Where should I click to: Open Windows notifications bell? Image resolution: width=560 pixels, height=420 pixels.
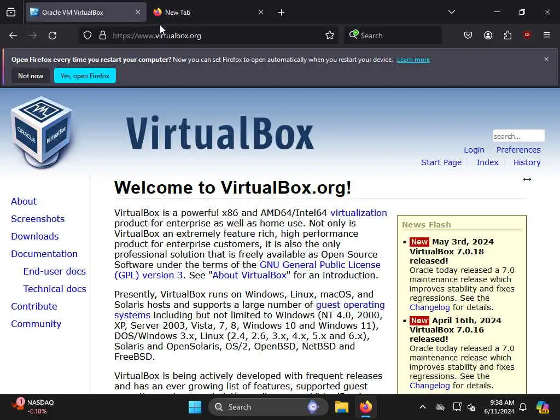(x=523, y=407)
